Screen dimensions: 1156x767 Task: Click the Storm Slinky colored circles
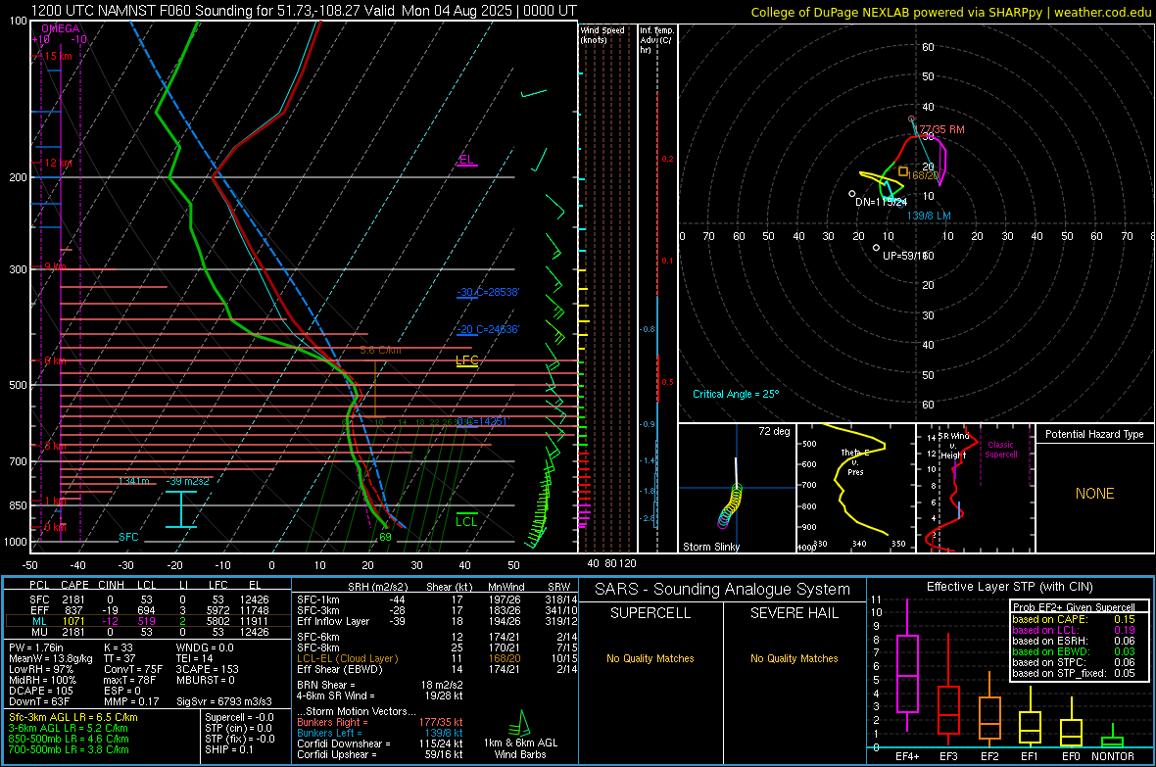pos(730,505)
